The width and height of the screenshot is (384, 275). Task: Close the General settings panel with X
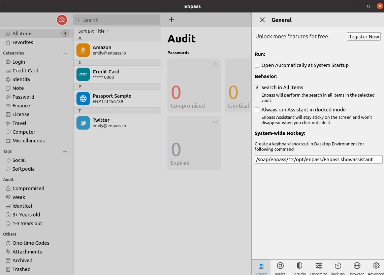(262, 20)
